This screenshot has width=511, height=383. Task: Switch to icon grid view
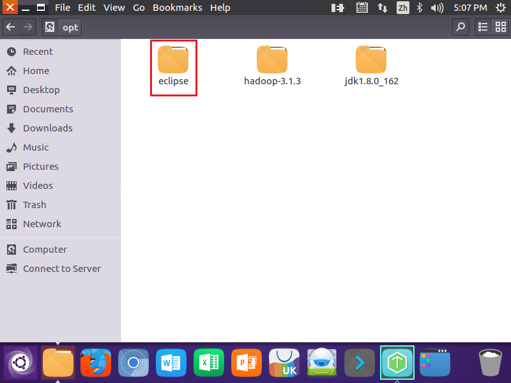tap(500, 27)
